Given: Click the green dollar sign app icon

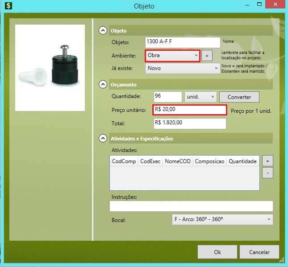Looking at the screenshot, I should coord(8,7).
